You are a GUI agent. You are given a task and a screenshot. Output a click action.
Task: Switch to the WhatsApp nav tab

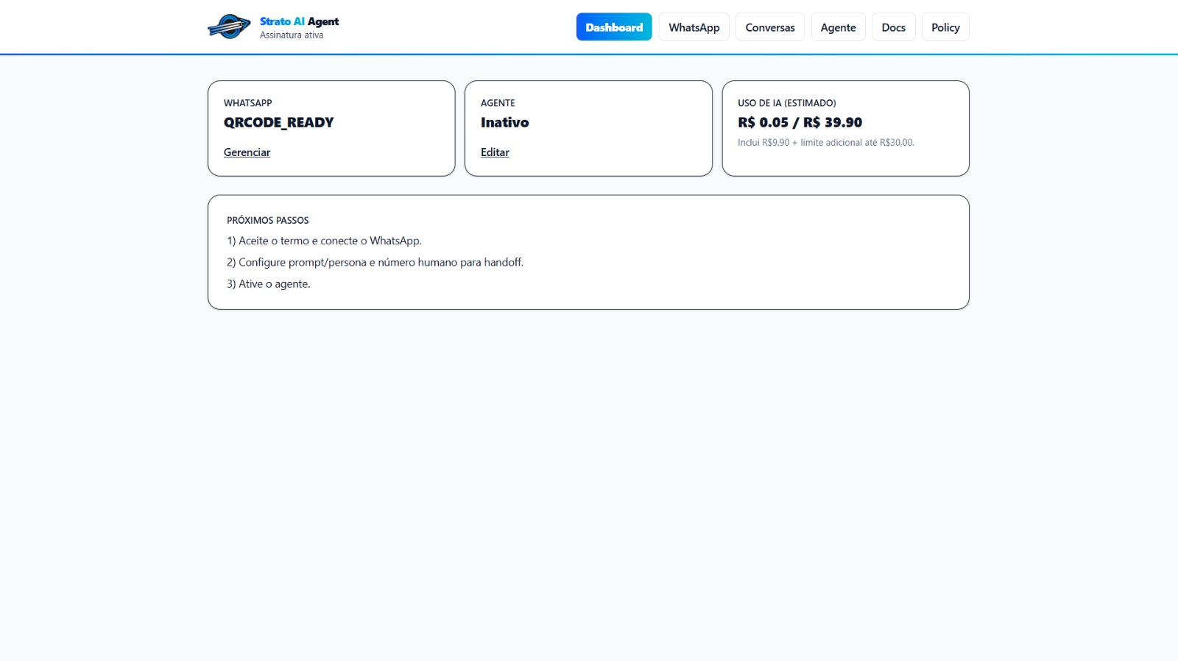[694, 27]
